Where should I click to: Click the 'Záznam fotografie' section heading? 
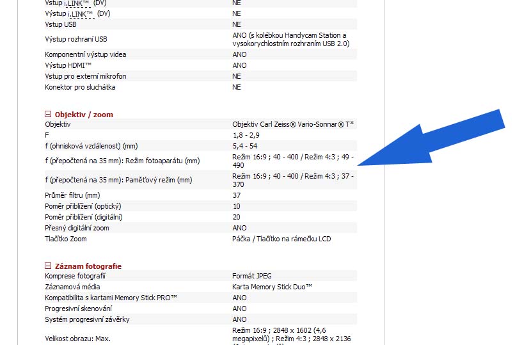(x=88, y=266)
